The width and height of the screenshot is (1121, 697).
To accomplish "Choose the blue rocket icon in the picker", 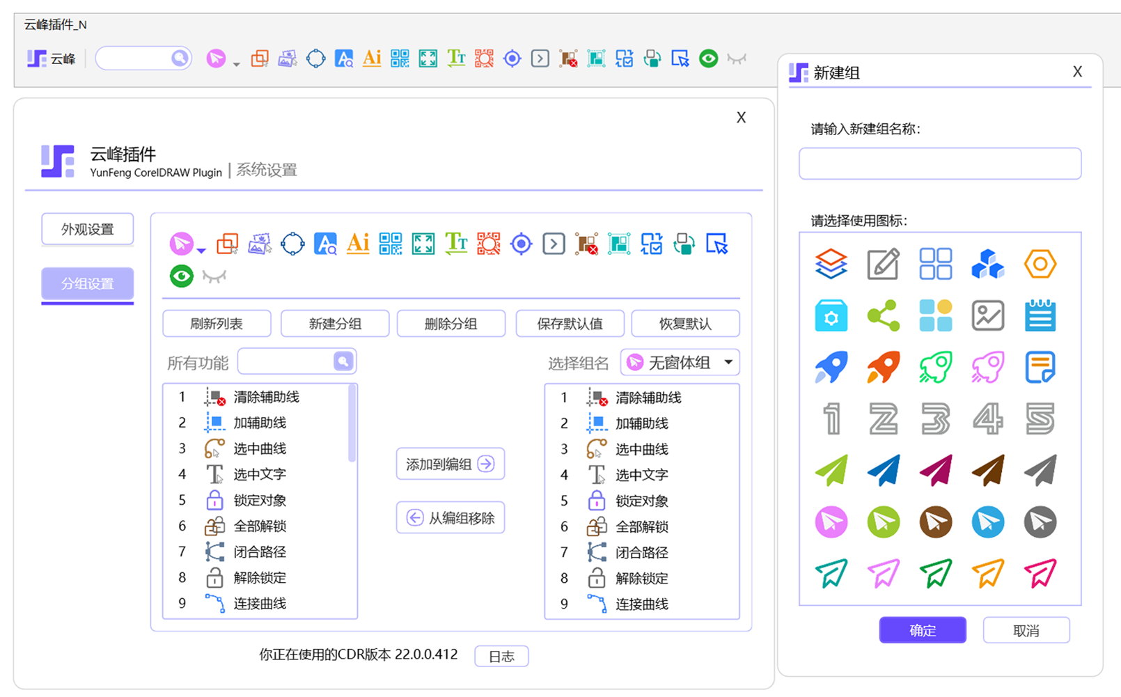I will pos(831,368).
